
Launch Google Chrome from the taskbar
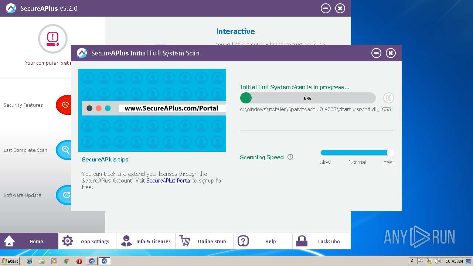[x=67, y=261]
